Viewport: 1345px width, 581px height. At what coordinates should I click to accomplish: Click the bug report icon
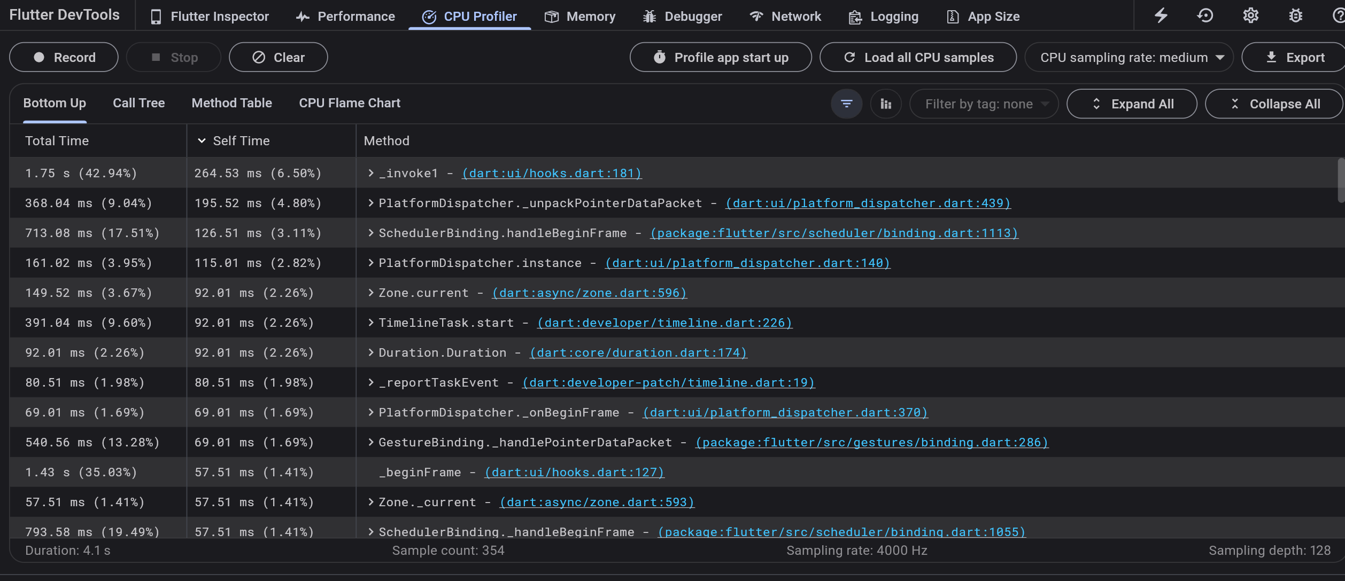[x=1295, y=16]
